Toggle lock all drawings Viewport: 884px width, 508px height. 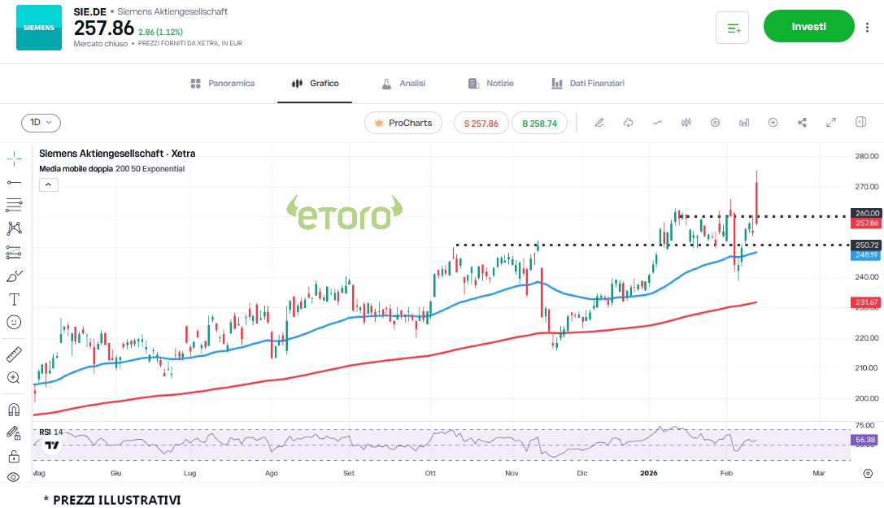click(x=14, y=456)
